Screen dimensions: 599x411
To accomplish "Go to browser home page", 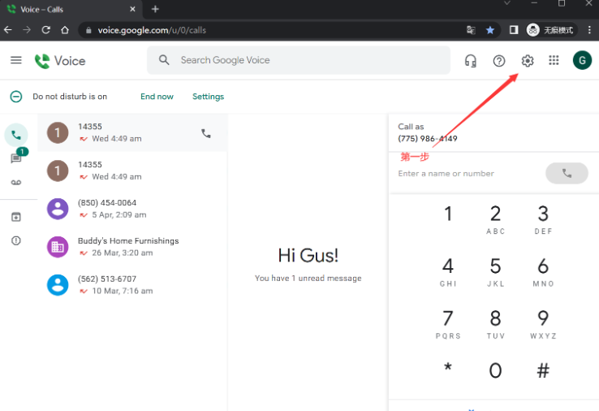I will 65,30.
